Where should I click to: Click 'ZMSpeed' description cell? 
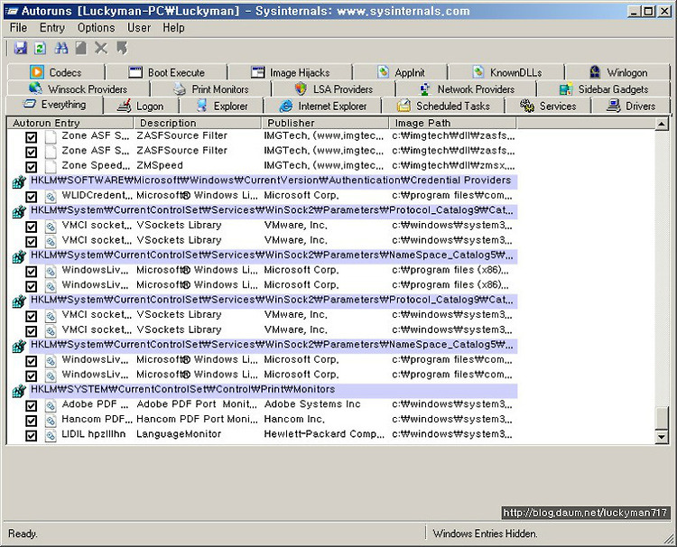point(160,165)
